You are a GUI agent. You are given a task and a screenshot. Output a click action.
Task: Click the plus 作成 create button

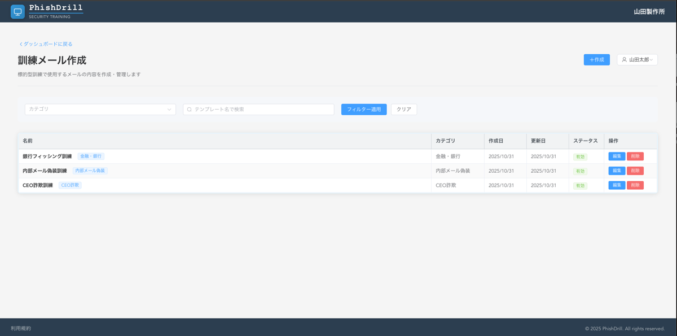coord(596,60)
